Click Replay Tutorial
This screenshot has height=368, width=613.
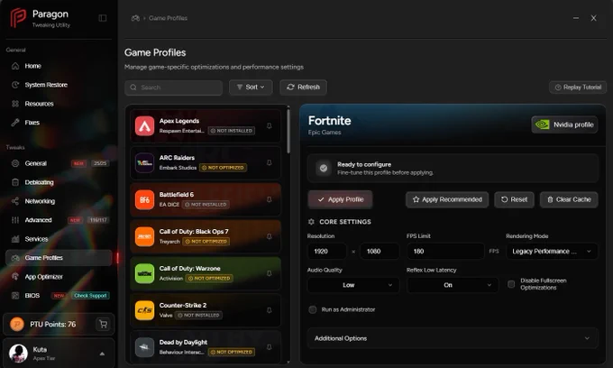pyautogui.click(x=578, y=87)
